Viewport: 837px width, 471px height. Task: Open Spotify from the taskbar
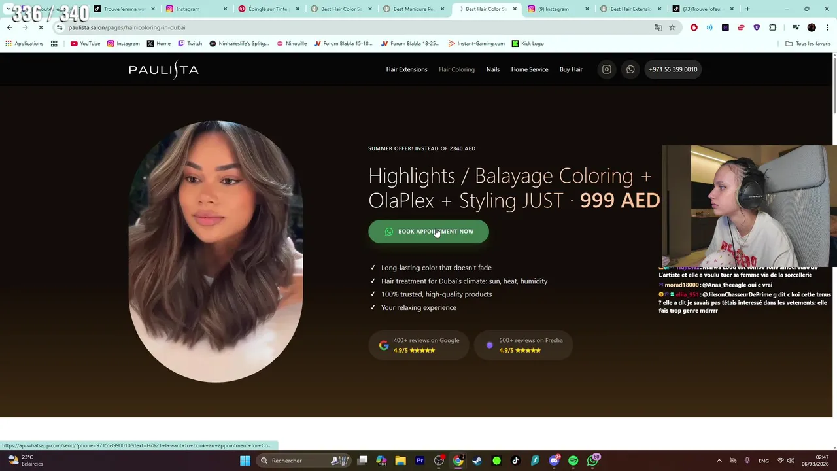click(x=573, y=461)
